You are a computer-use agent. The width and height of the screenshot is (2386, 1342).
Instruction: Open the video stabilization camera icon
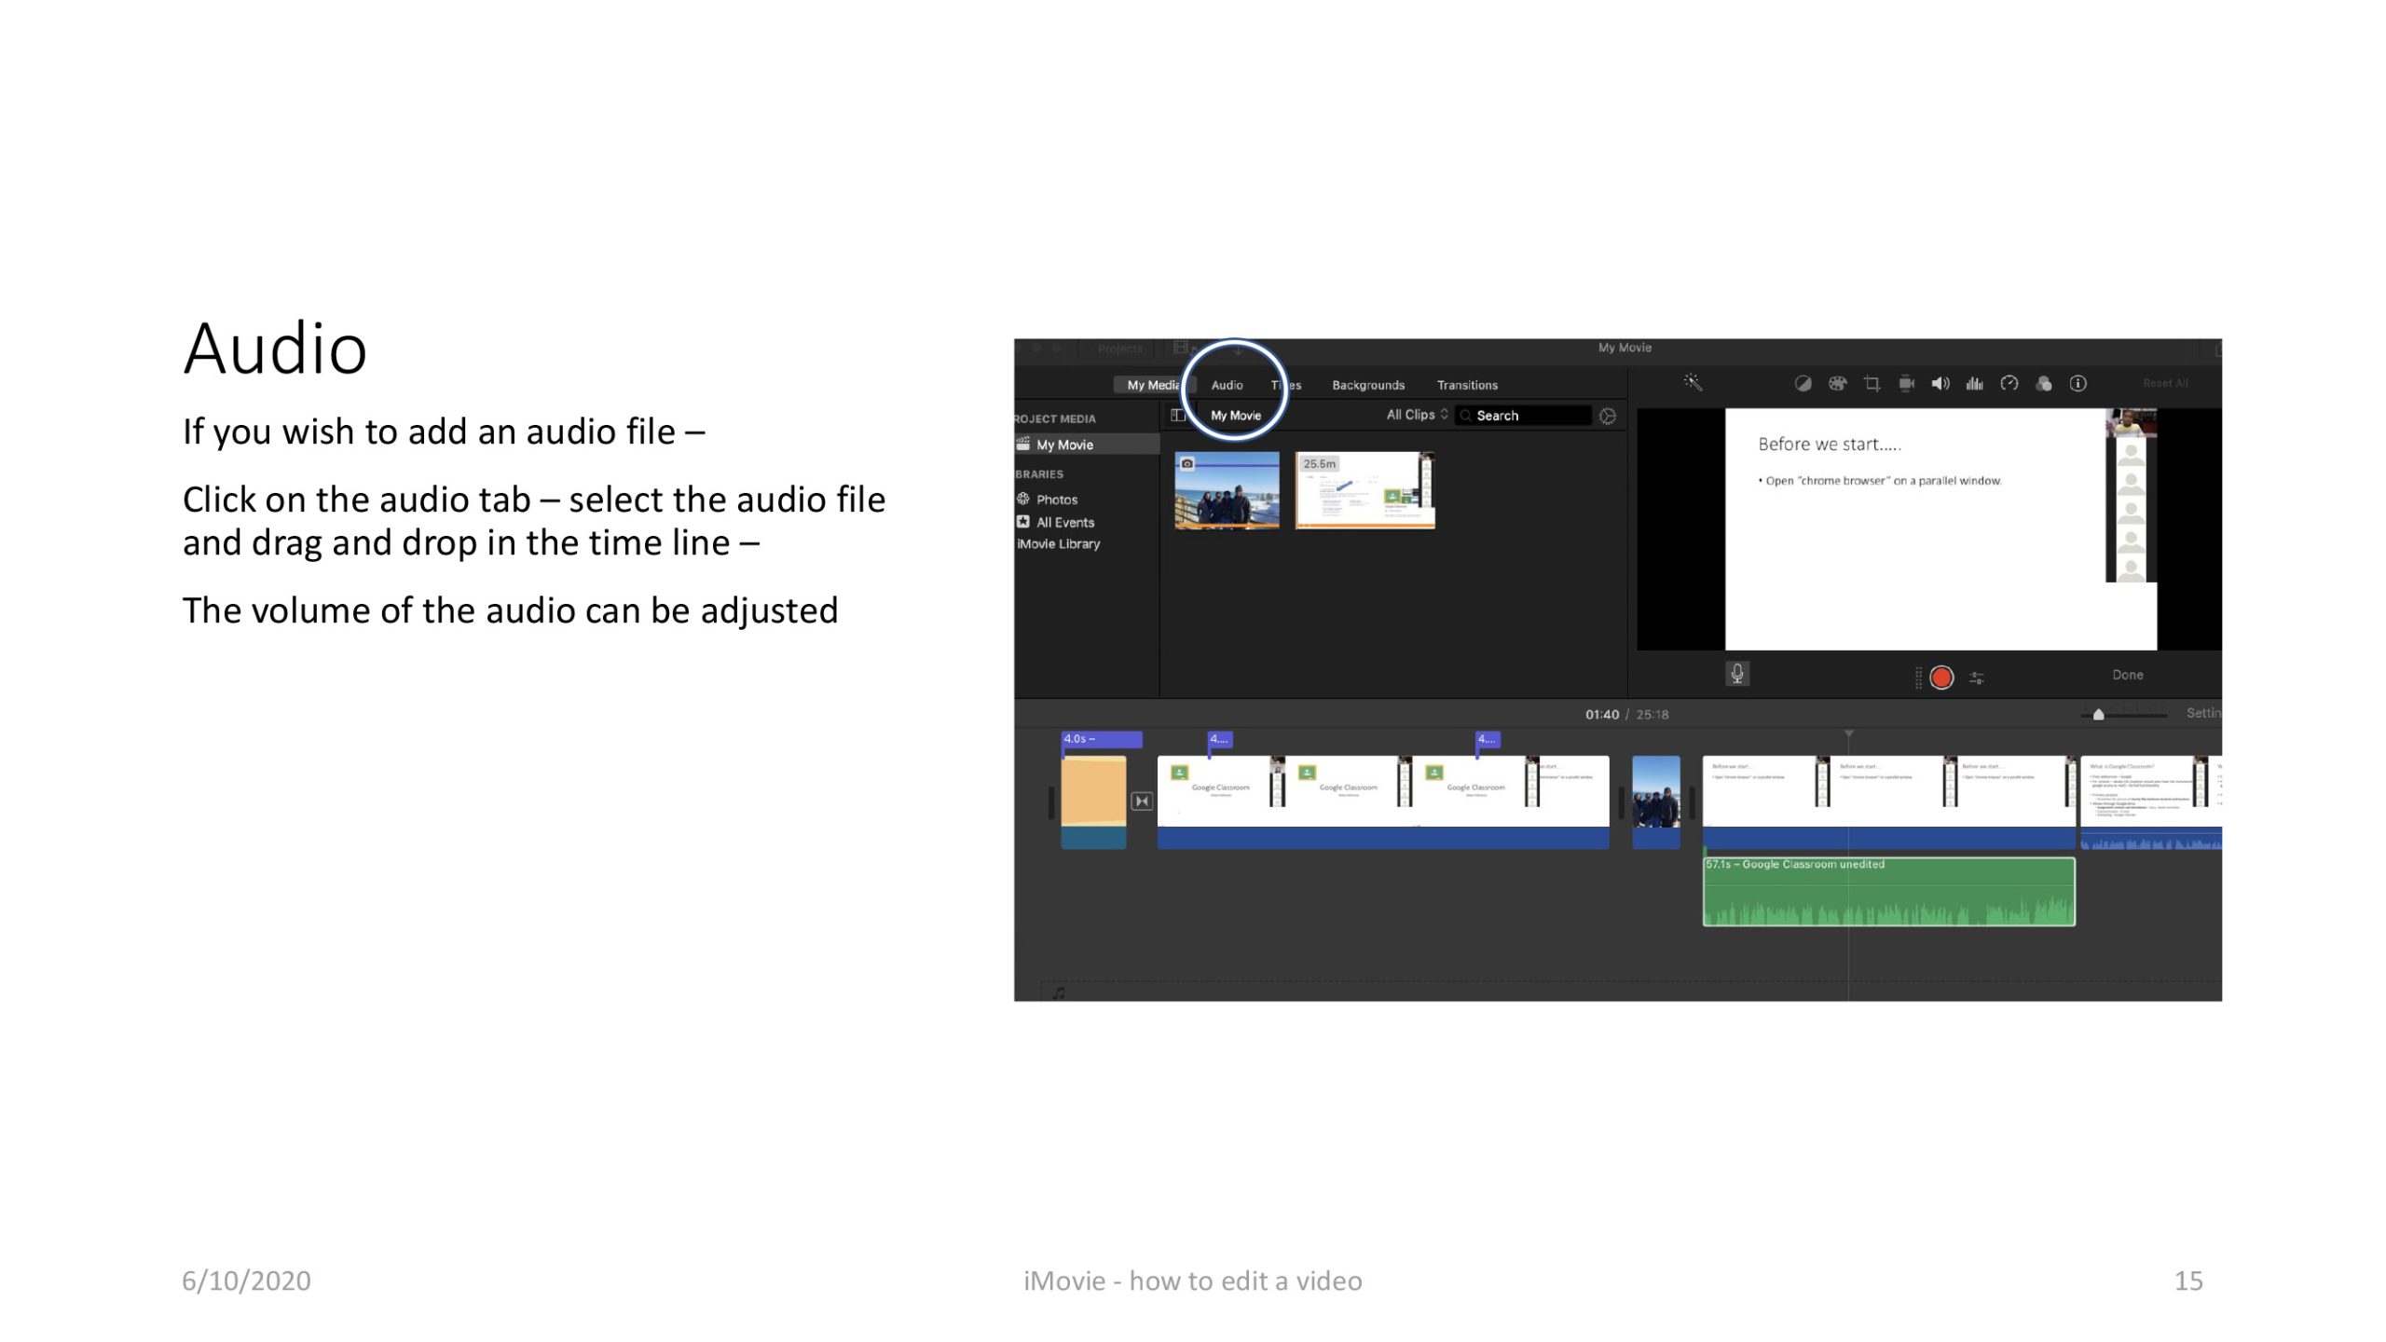[x=1906, y=384]
